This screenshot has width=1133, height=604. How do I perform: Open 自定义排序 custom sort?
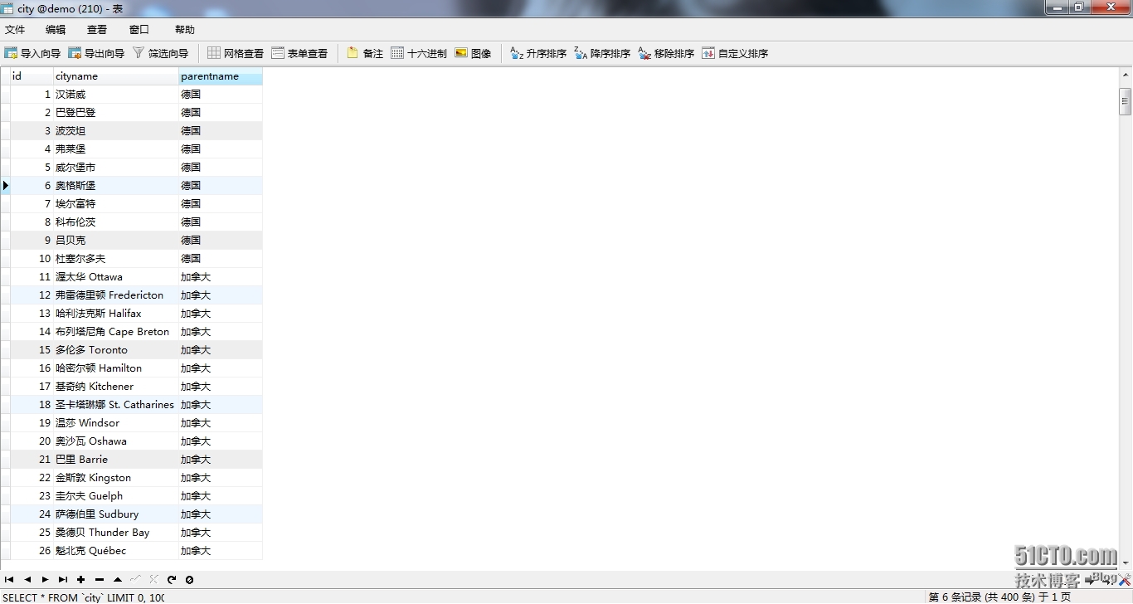click(x=735, y=53)
